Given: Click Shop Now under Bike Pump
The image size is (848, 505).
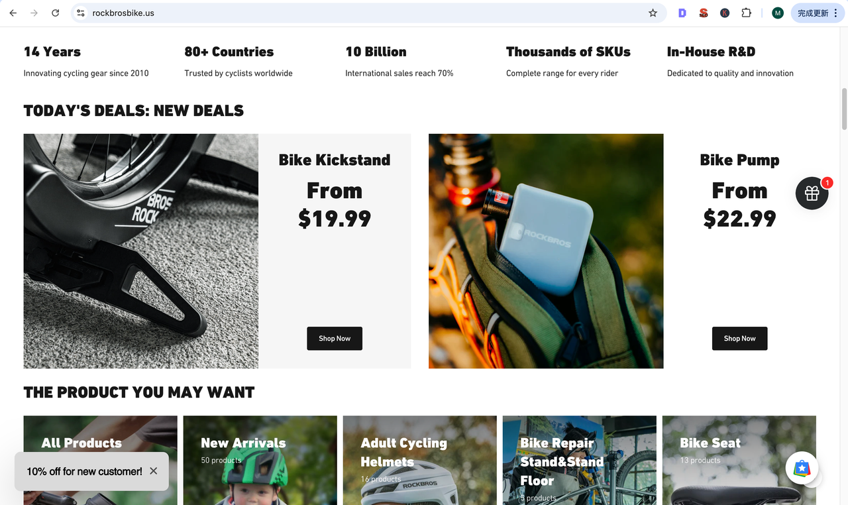Looking at the screenshot, I should (x=739, y=339).
